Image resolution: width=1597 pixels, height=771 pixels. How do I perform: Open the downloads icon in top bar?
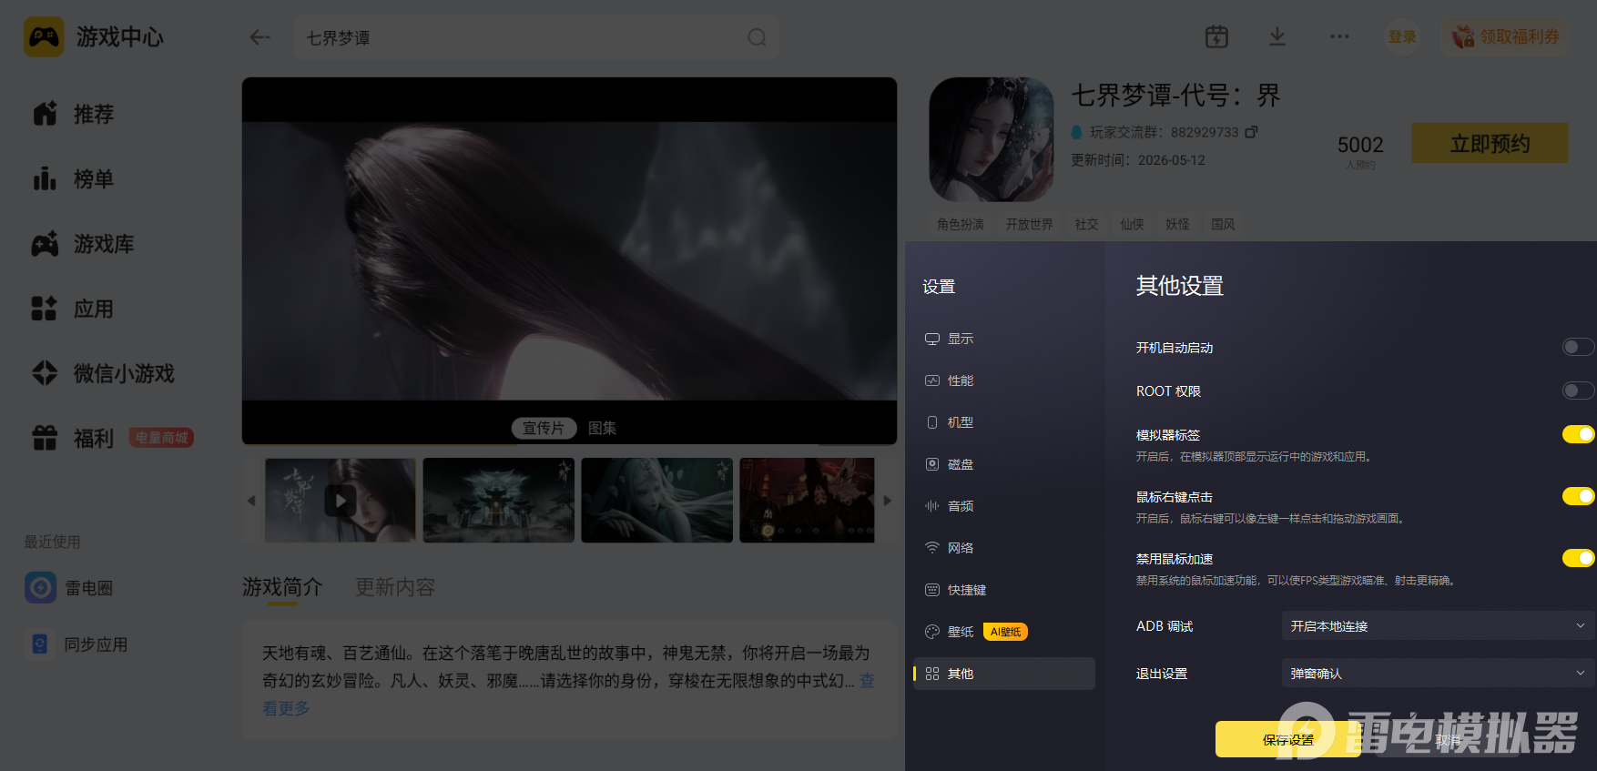(1277, 37)
